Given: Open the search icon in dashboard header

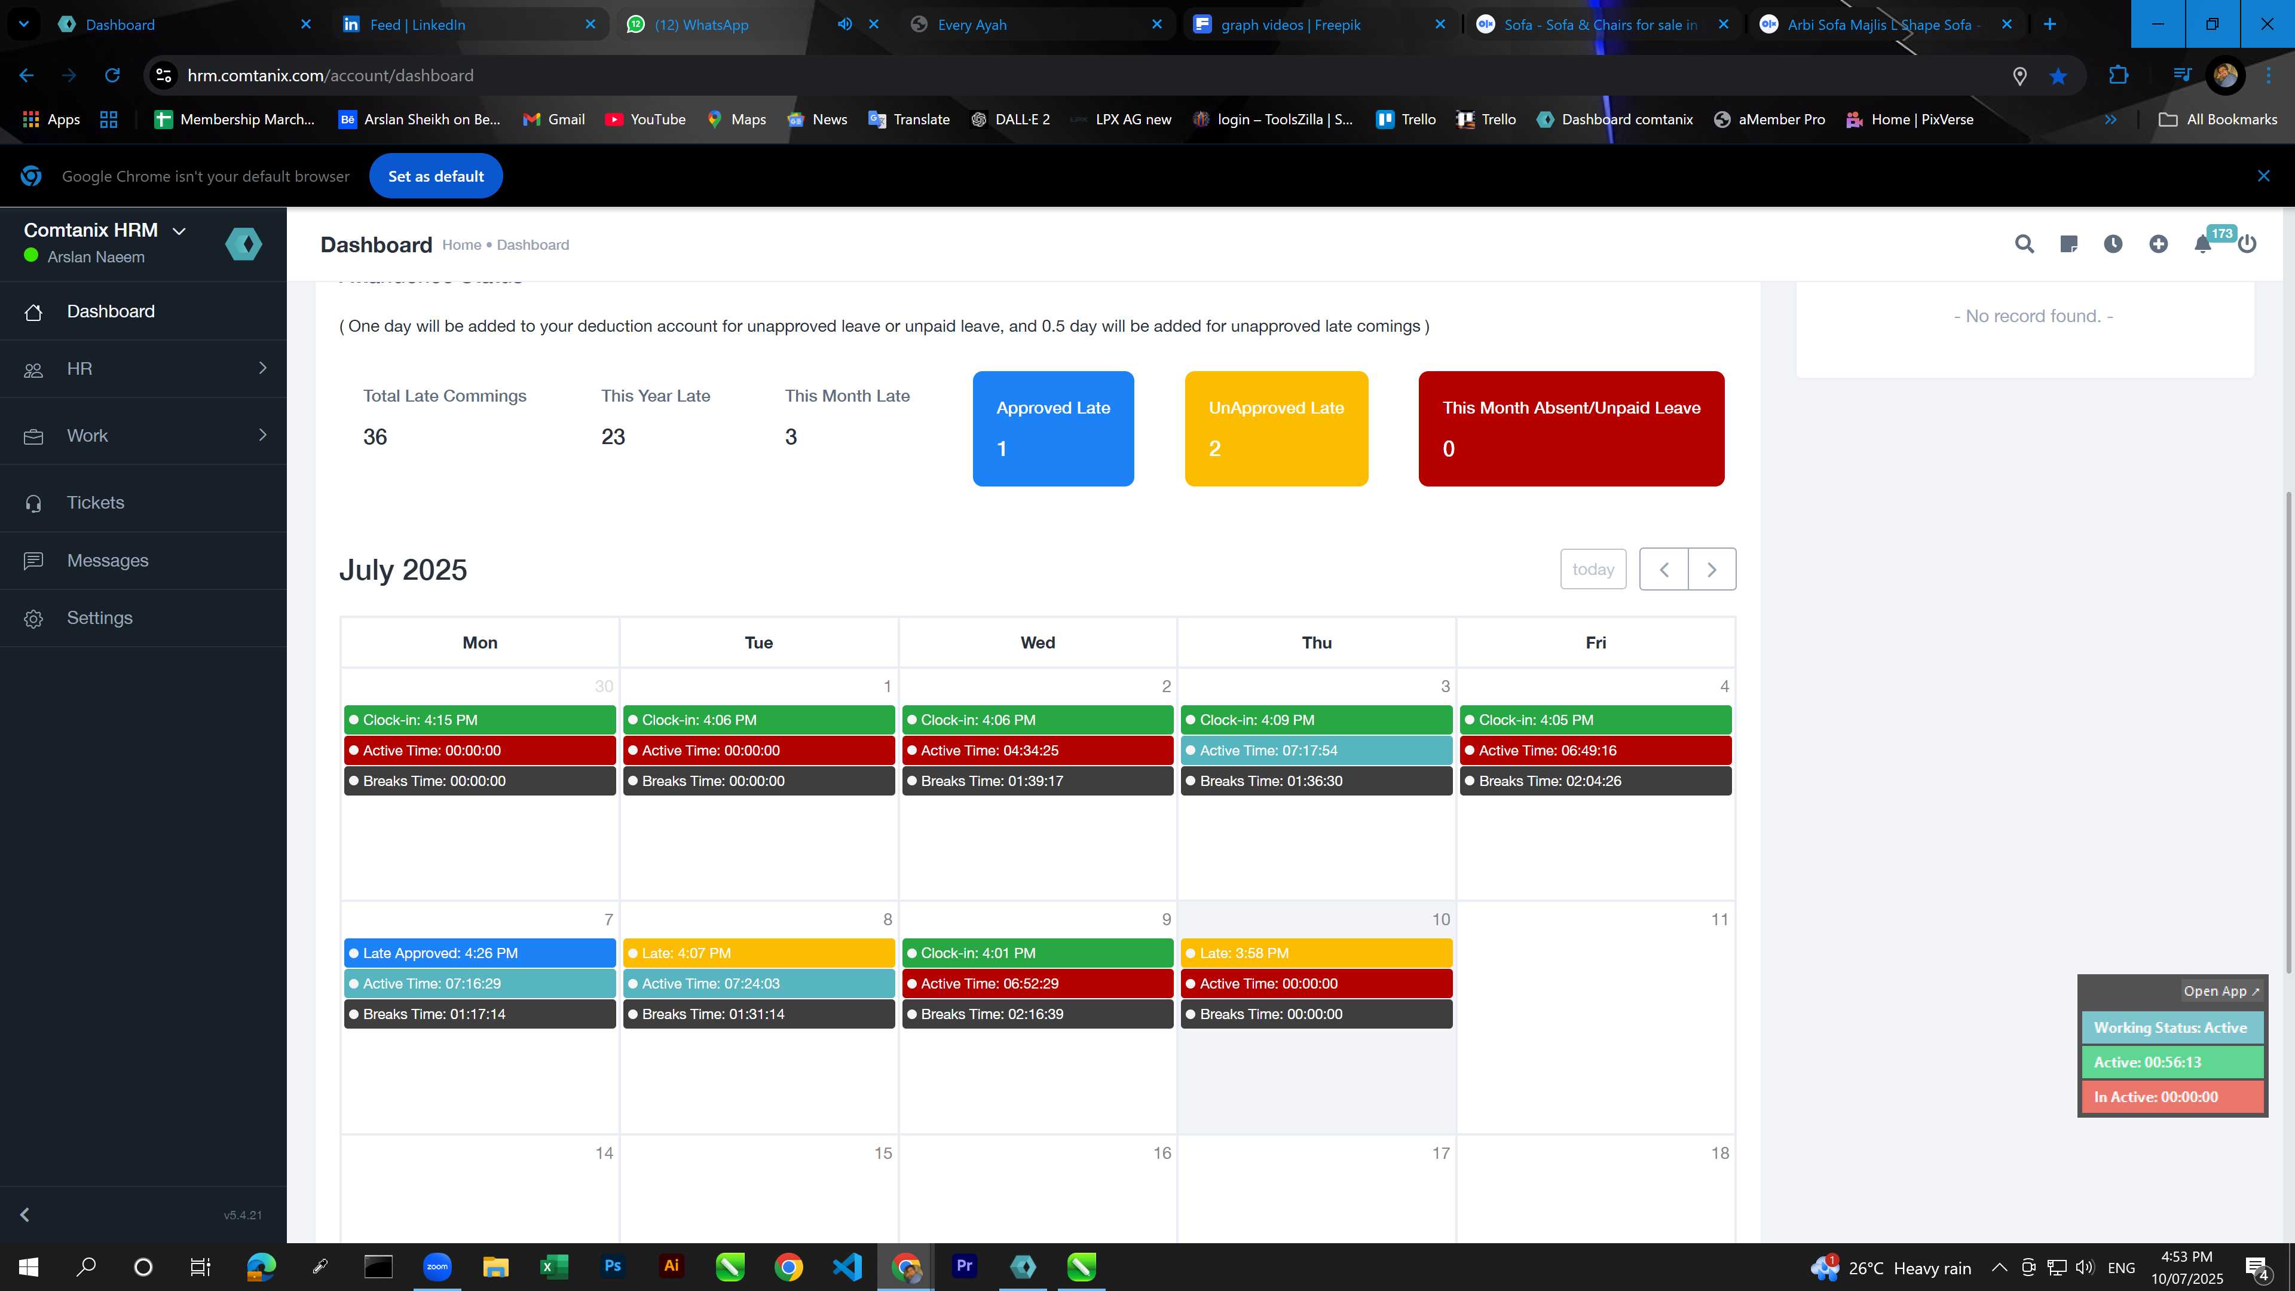Looking at the screenshot, I should pos(2024,244).
